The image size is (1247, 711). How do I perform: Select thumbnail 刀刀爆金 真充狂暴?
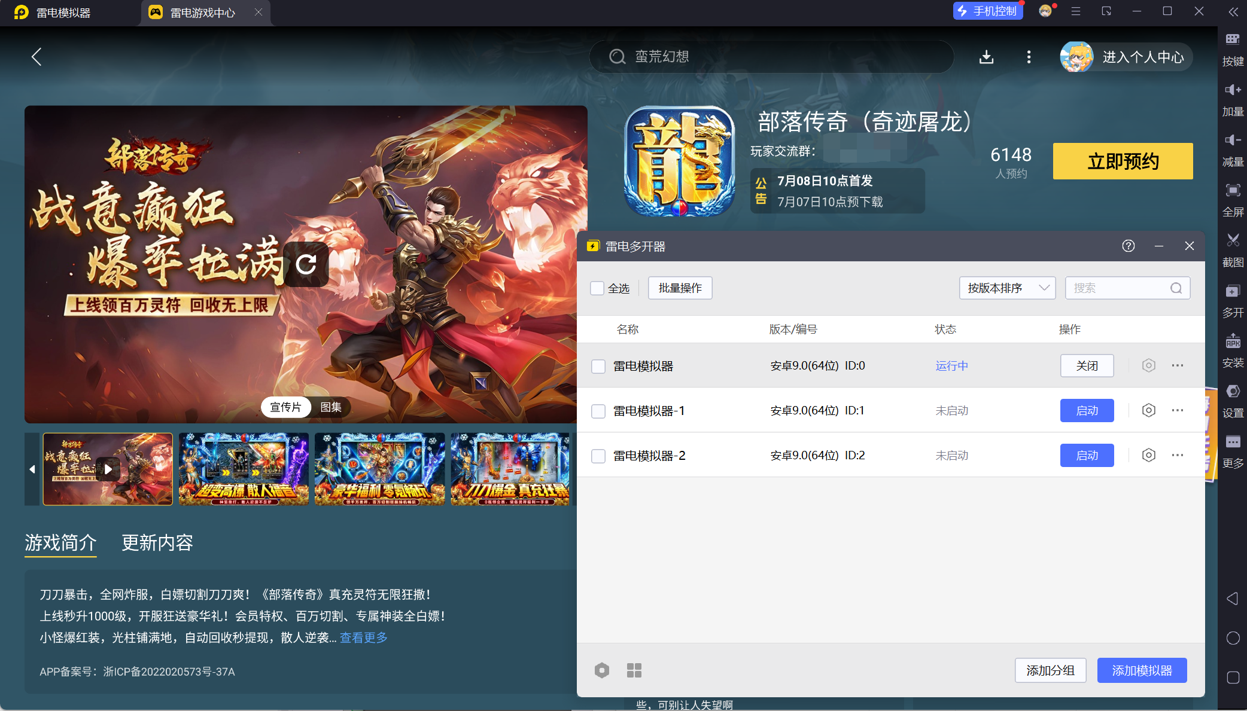tap(510, 469)
